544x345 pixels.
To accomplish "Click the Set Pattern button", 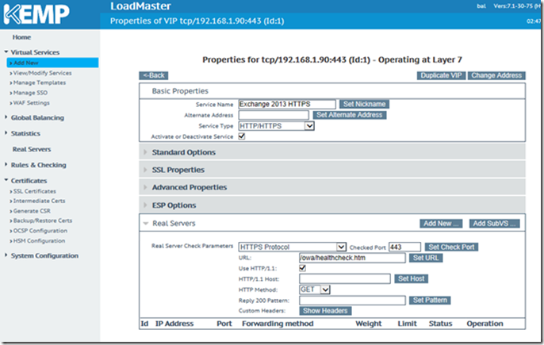I will tap(430, 301).
